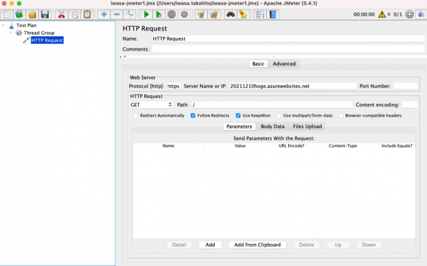Click the Detail button
This screenshot has width=427, height=266.
click(x=179, y=245)
